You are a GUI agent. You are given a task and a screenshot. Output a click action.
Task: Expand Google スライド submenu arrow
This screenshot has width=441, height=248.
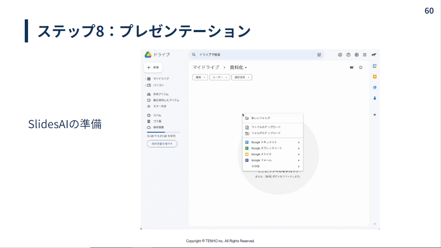[x=299, y=154]
